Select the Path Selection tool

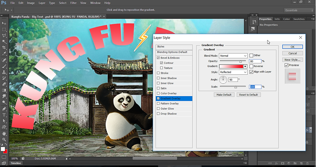point(4,121)
